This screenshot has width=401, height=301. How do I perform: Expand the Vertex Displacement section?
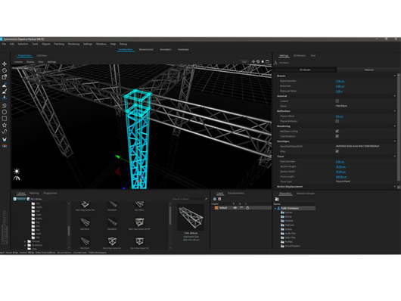[395, 187]
